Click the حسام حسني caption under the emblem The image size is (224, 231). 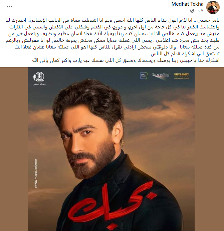39,84
